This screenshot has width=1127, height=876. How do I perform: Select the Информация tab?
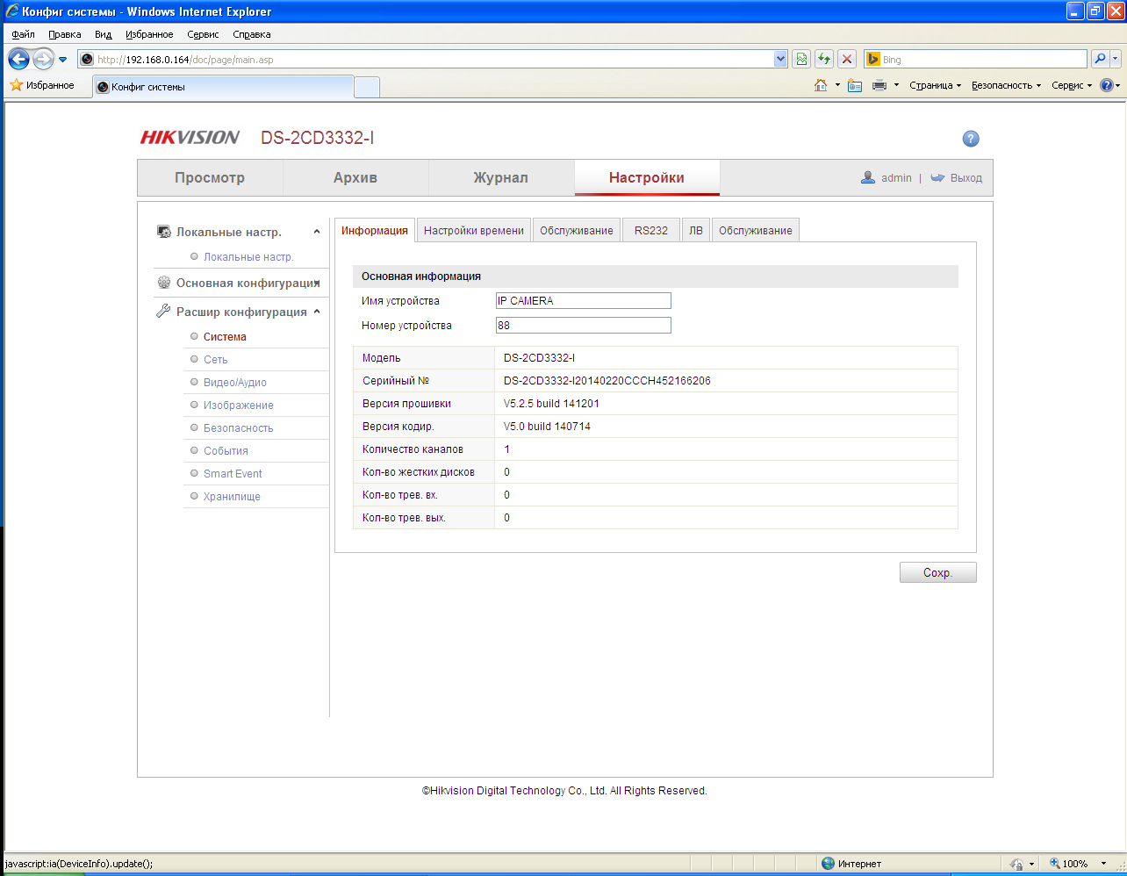pyautogui.click(x=375, y=230)
